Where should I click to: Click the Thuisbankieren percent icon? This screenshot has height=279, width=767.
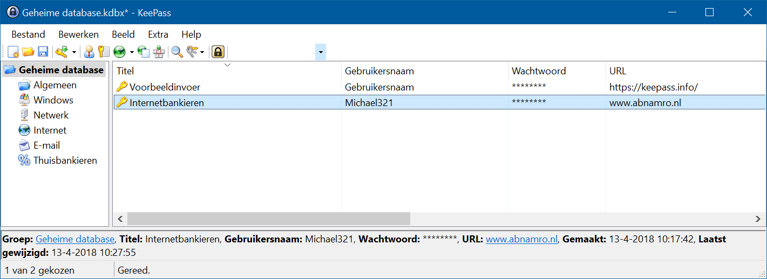click(24, 161)
